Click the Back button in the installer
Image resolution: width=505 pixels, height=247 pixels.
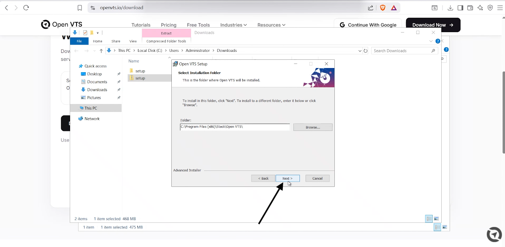pyautogui.click(x=263, y=178)
